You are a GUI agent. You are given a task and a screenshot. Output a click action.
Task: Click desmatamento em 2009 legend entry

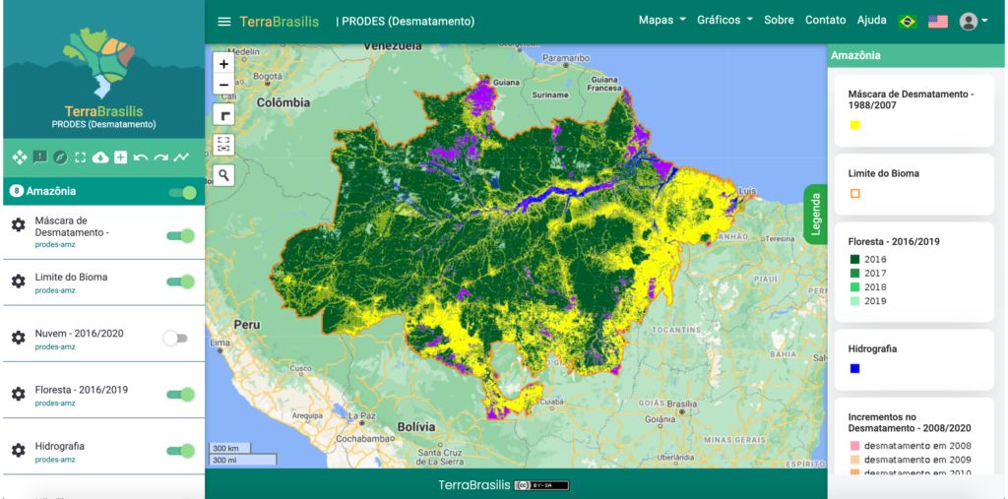(917, 460)
